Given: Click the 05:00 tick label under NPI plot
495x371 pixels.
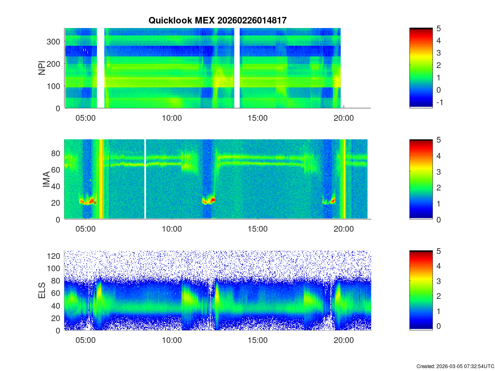Looking at the screenshot, I should (x=86, y=118).
